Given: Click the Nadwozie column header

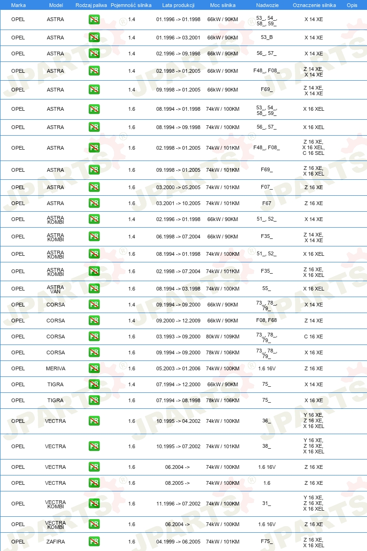Looking at the screenshot, I should point(267,5).
